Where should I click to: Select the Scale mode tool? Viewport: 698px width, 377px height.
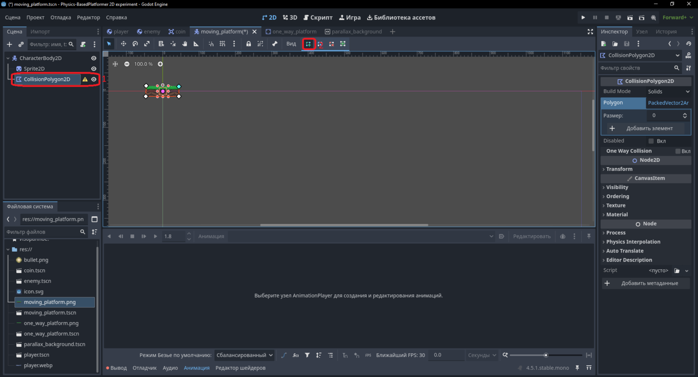coord(147,44)
